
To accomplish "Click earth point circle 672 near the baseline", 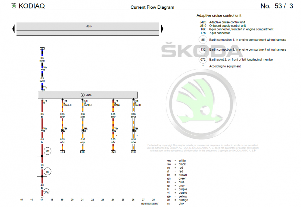I will coord(46,192).
